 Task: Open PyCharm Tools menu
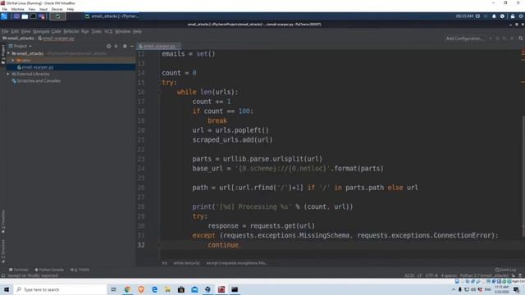[97, 31]
